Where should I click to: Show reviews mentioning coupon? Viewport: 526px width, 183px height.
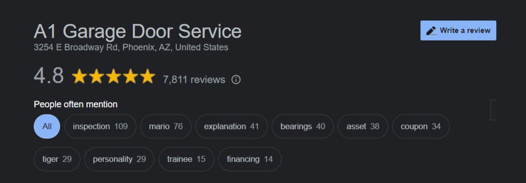[x=421, y=126]
